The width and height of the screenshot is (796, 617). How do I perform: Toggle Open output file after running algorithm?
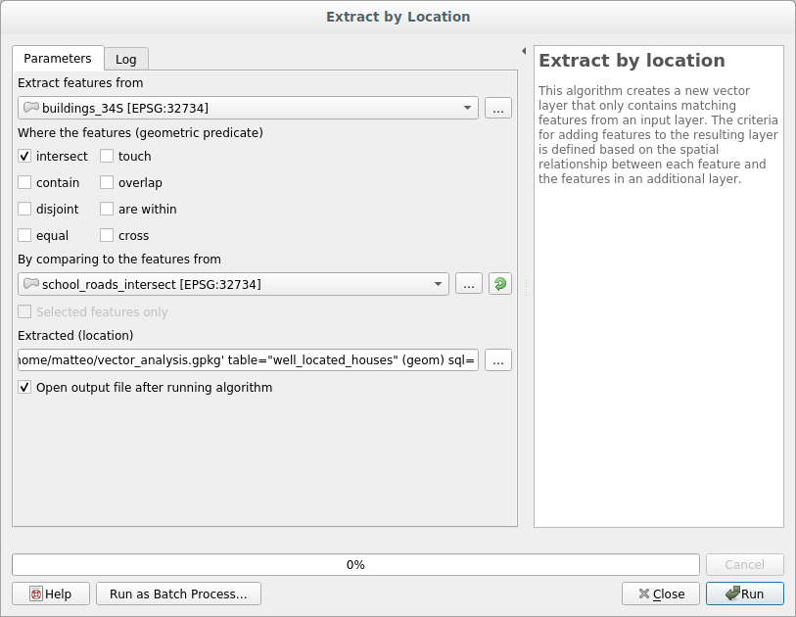(24, 388)
